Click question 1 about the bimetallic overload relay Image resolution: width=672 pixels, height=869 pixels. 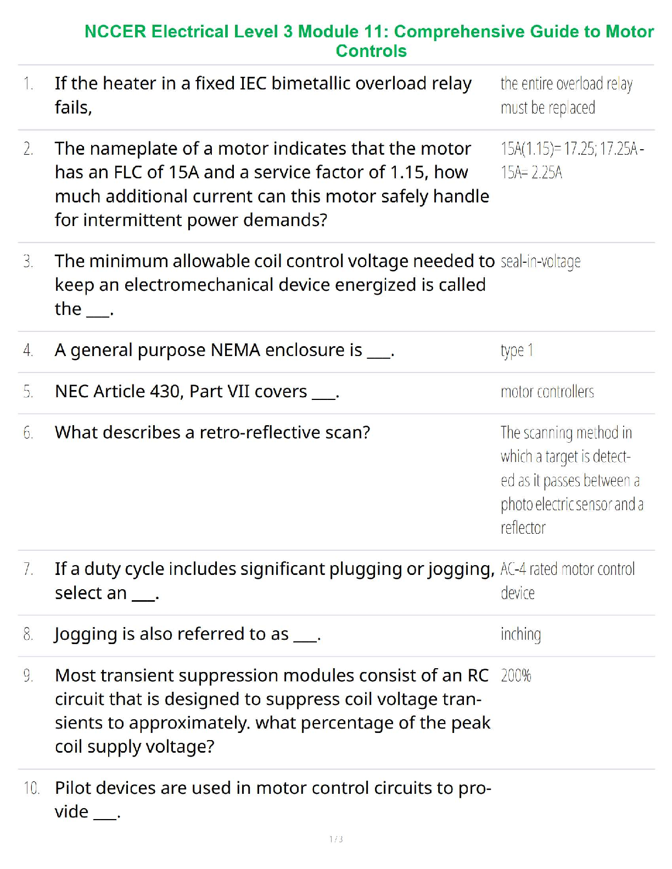pos(263,95)
